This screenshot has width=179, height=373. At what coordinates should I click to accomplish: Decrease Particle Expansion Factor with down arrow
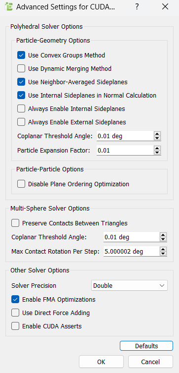click(157, 153)
